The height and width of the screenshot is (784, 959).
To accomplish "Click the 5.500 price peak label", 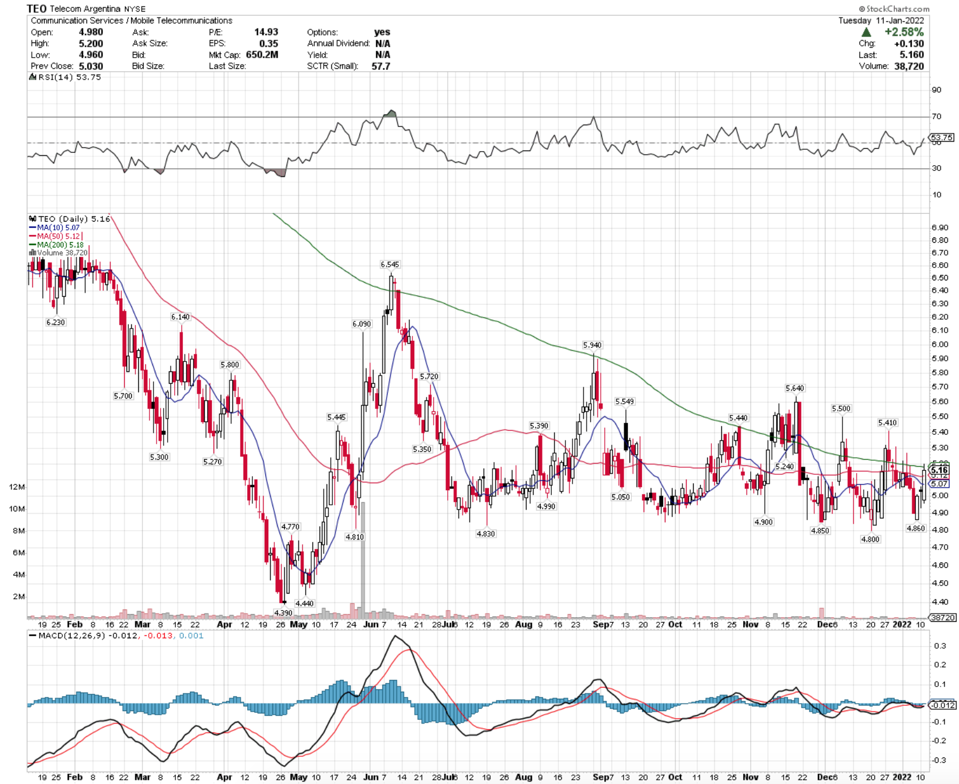I will point(841,408).
